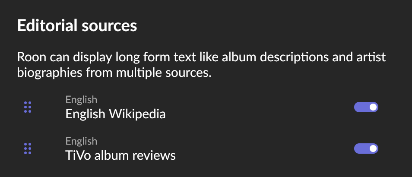This screenshot has width=412, height=177.
Task: Click the white knob of the TiVo toggle
Action: 373,149
